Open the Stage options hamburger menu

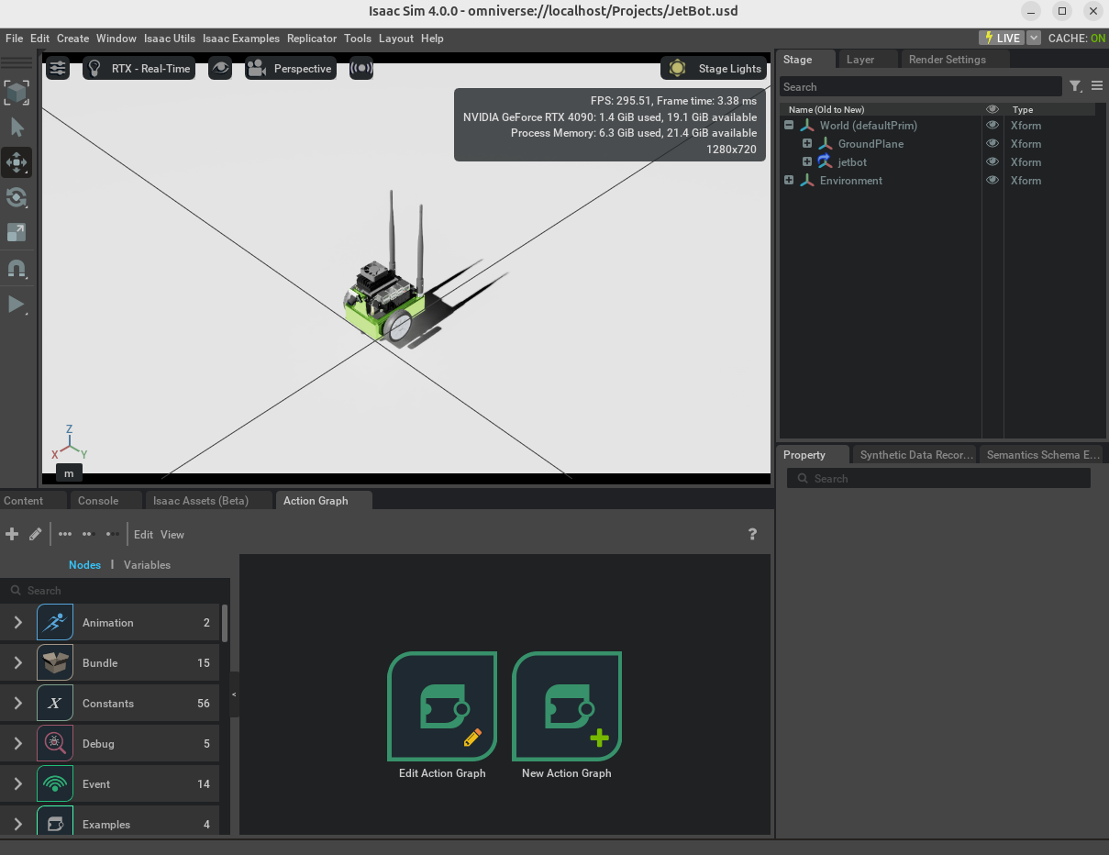tap(1097, 86)
